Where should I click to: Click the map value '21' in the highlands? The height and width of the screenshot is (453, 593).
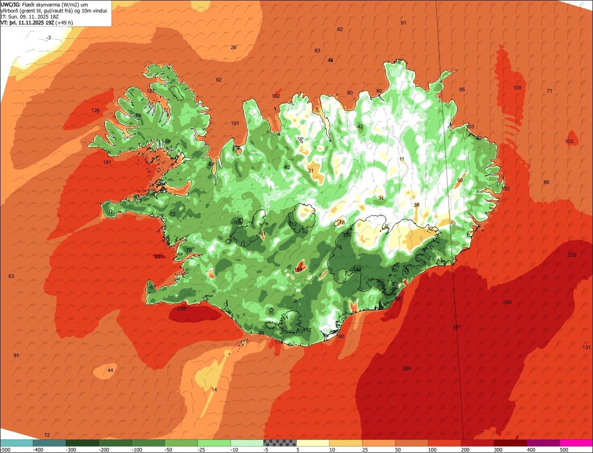point(311,171)
